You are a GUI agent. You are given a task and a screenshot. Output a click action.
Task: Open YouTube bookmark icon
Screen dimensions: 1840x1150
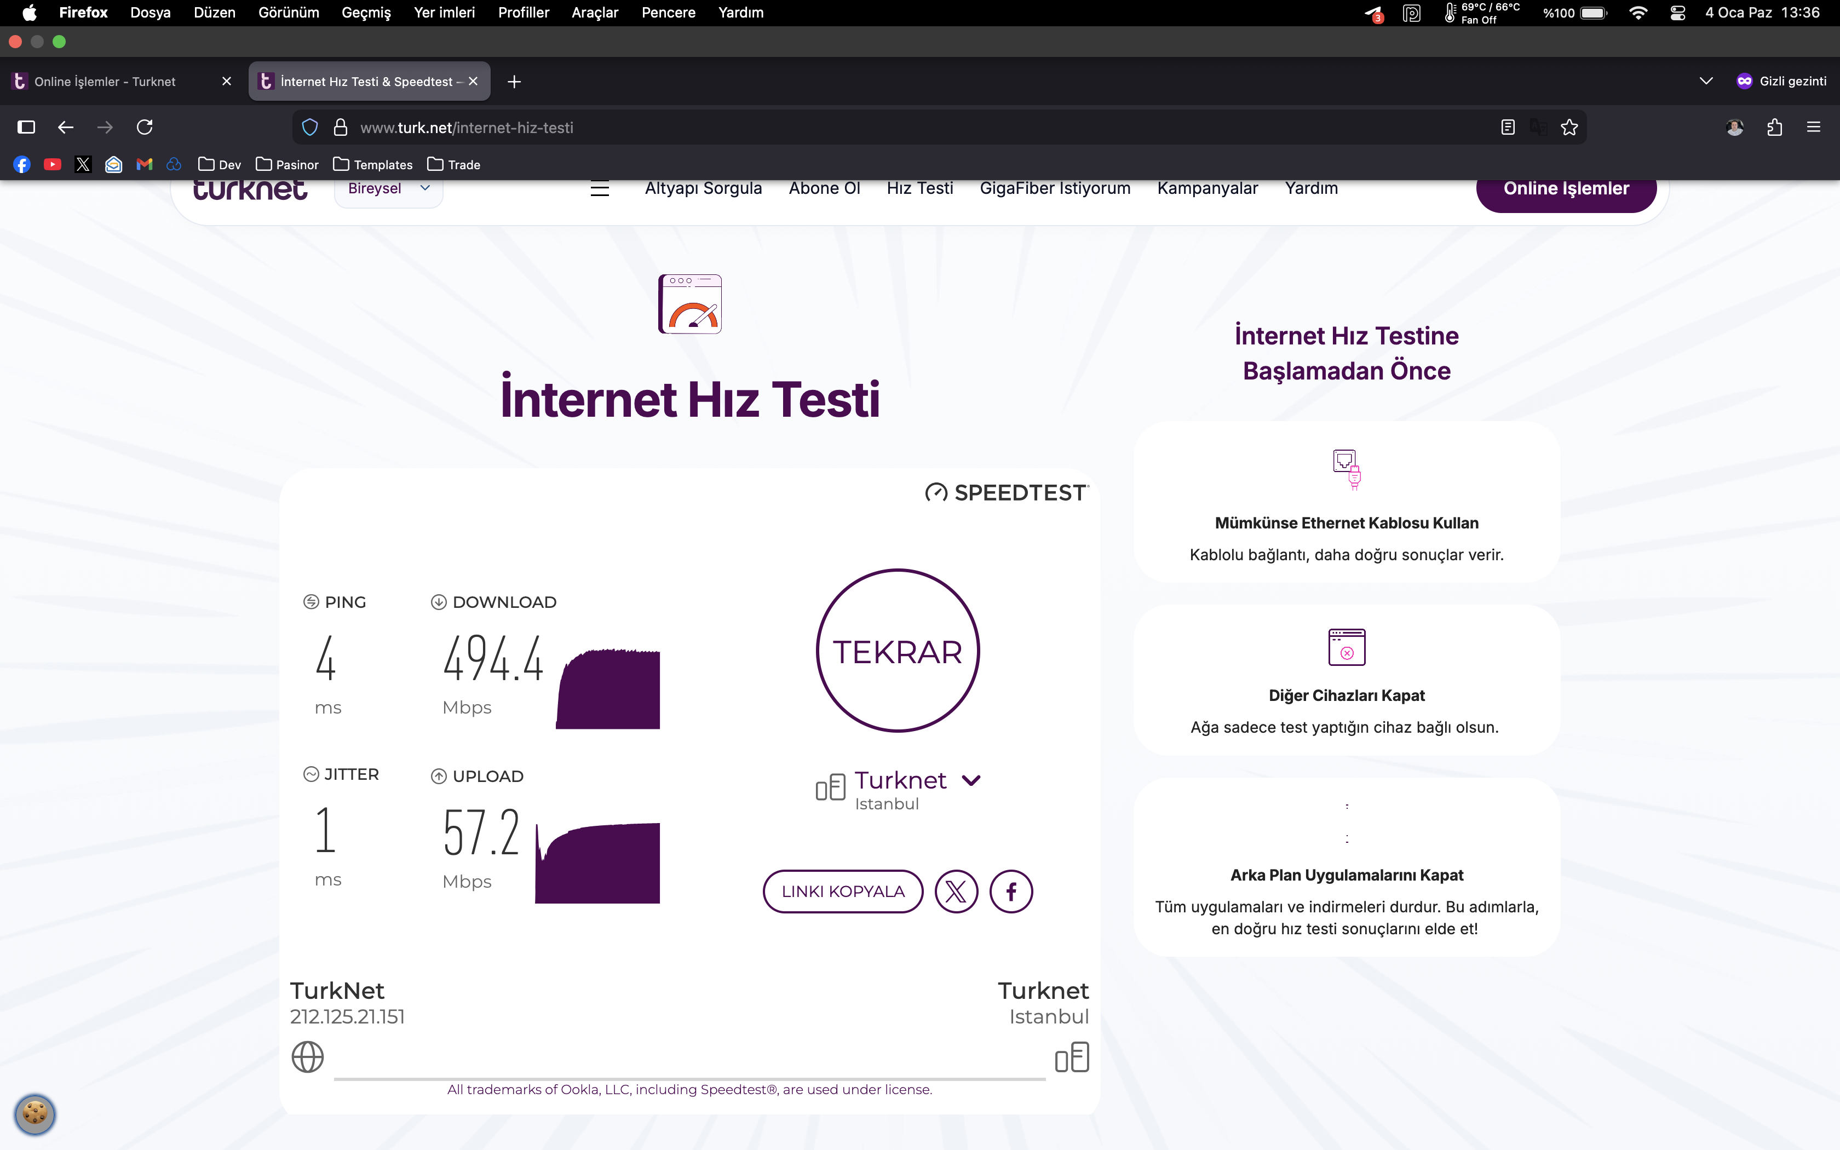click(x=53, y=164)
